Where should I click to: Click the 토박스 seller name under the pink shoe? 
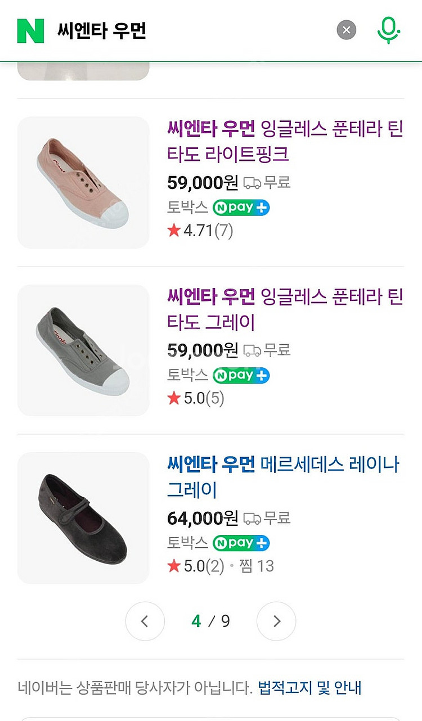coord(187,208)
